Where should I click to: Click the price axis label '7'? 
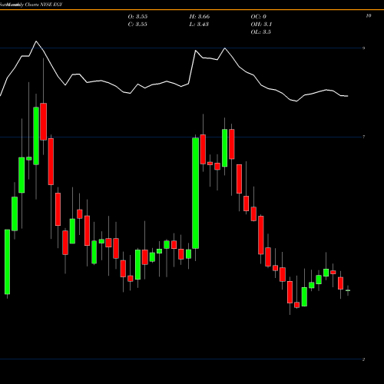pos(364,137)
